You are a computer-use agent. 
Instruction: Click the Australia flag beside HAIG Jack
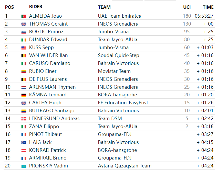point(24,143)
